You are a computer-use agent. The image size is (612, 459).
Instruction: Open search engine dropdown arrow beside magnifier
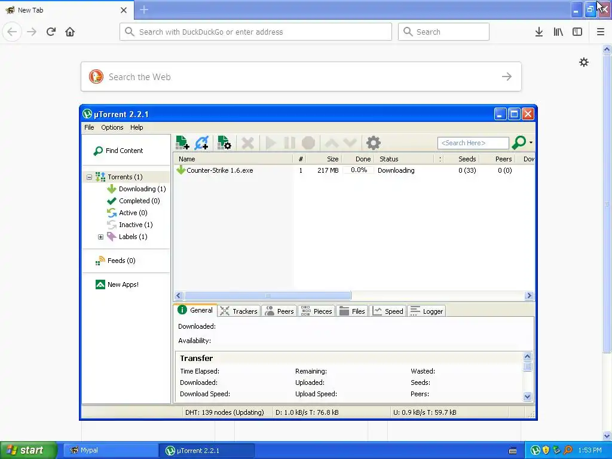click(531, 143)
